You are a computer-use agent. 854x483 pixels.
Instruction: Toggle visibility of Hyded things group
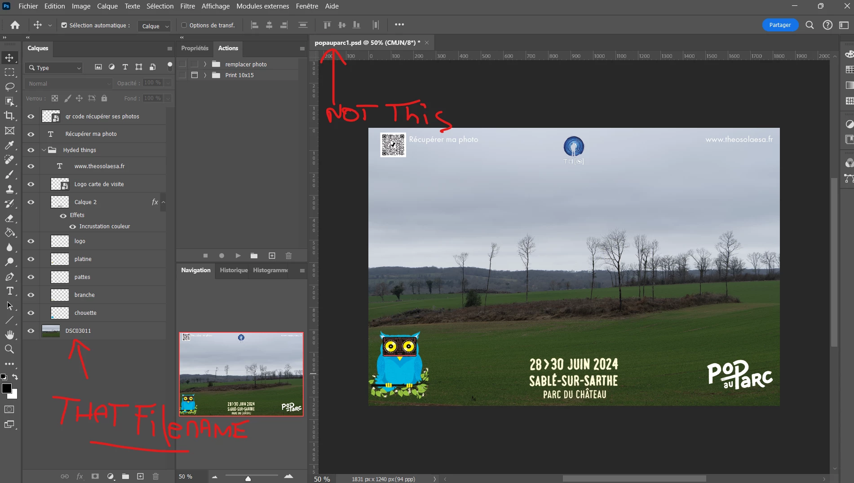tap(31, 150)
